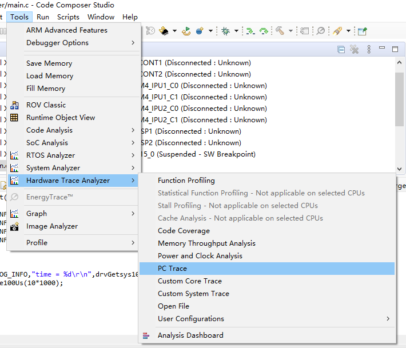Click the Graph chart icon

pos(14,214)
